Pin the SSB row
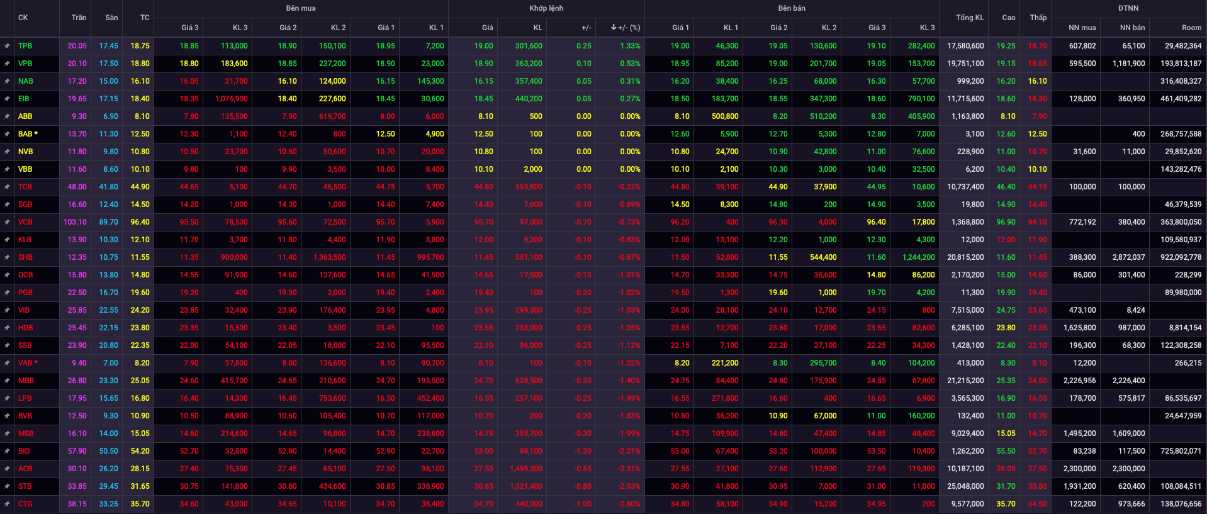1207x514 pixels. (x=7, y=345)
